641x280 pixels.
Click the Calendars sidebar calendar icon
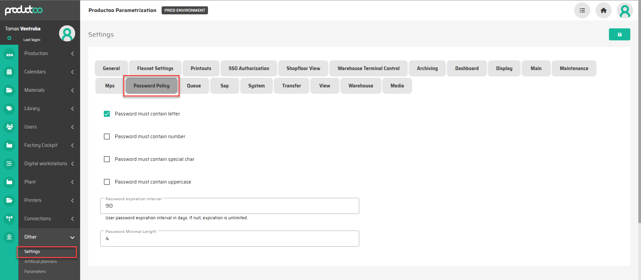pyautogui.click(x=9, y=72)
